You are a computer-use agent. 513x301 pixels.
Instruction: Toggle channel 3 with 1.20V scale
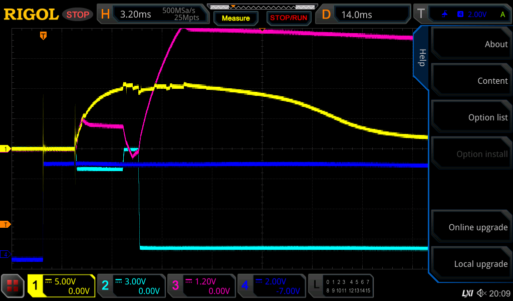pyautogui.click(x=200, y=286)
